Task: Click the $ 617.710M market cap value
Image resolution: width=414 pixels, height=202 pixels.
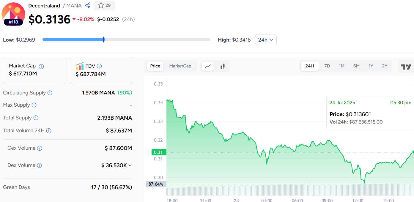Action: (23, 74)
